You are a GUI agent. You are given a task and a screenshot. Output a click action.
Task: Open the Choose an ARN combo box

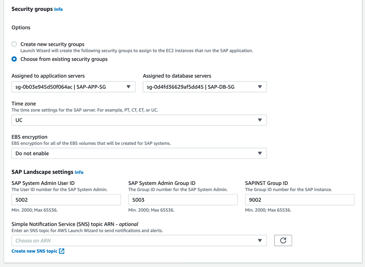pyautogui.click(x=139, y=240)
